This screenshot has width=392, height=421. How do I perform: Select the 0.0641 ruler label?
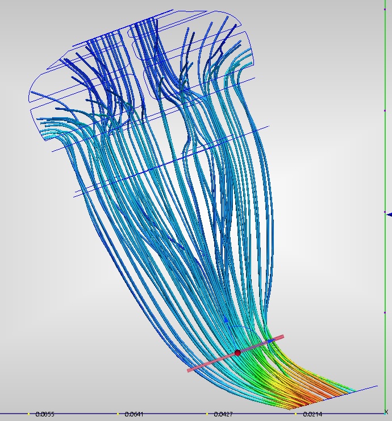pyautogui.click(x=134, y=415)
